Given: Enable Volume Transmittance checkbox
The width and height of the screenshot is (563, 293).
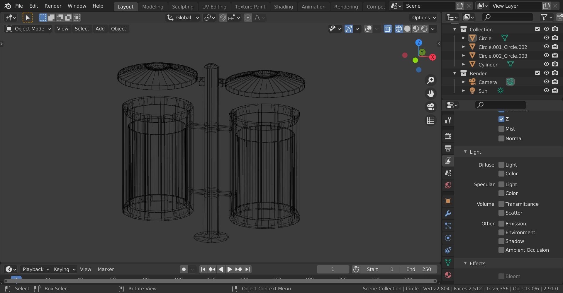Looking at the screenshot, I should coord(501,204).
